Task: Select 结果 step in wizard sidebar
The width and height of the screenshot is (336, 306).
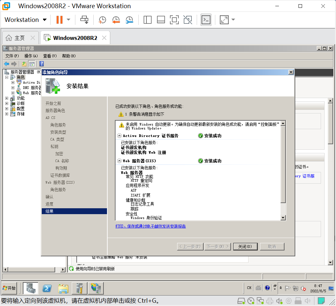Action: click(74, 211)
